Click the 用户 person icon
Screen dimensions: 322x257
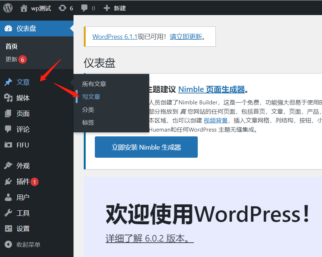pos(8,197)
